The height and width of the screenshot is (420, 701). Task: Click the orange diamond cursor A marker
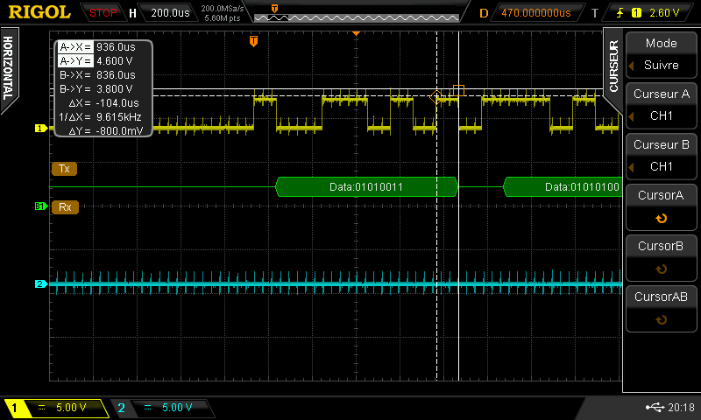coord(436,96)
